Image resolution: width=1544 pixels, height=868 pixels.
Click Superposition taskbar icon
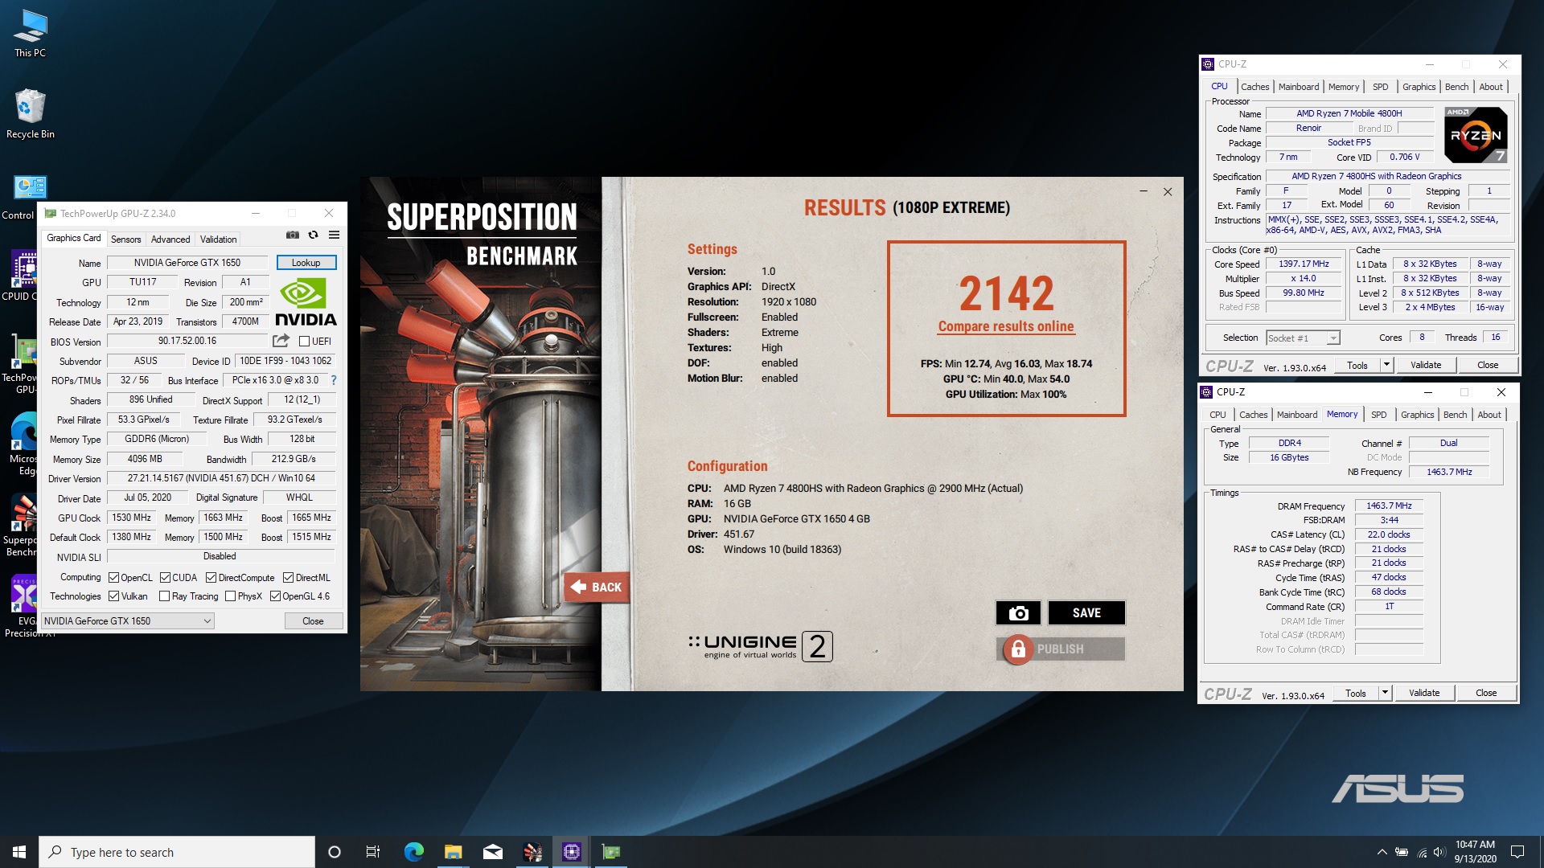tap(532, 852)
